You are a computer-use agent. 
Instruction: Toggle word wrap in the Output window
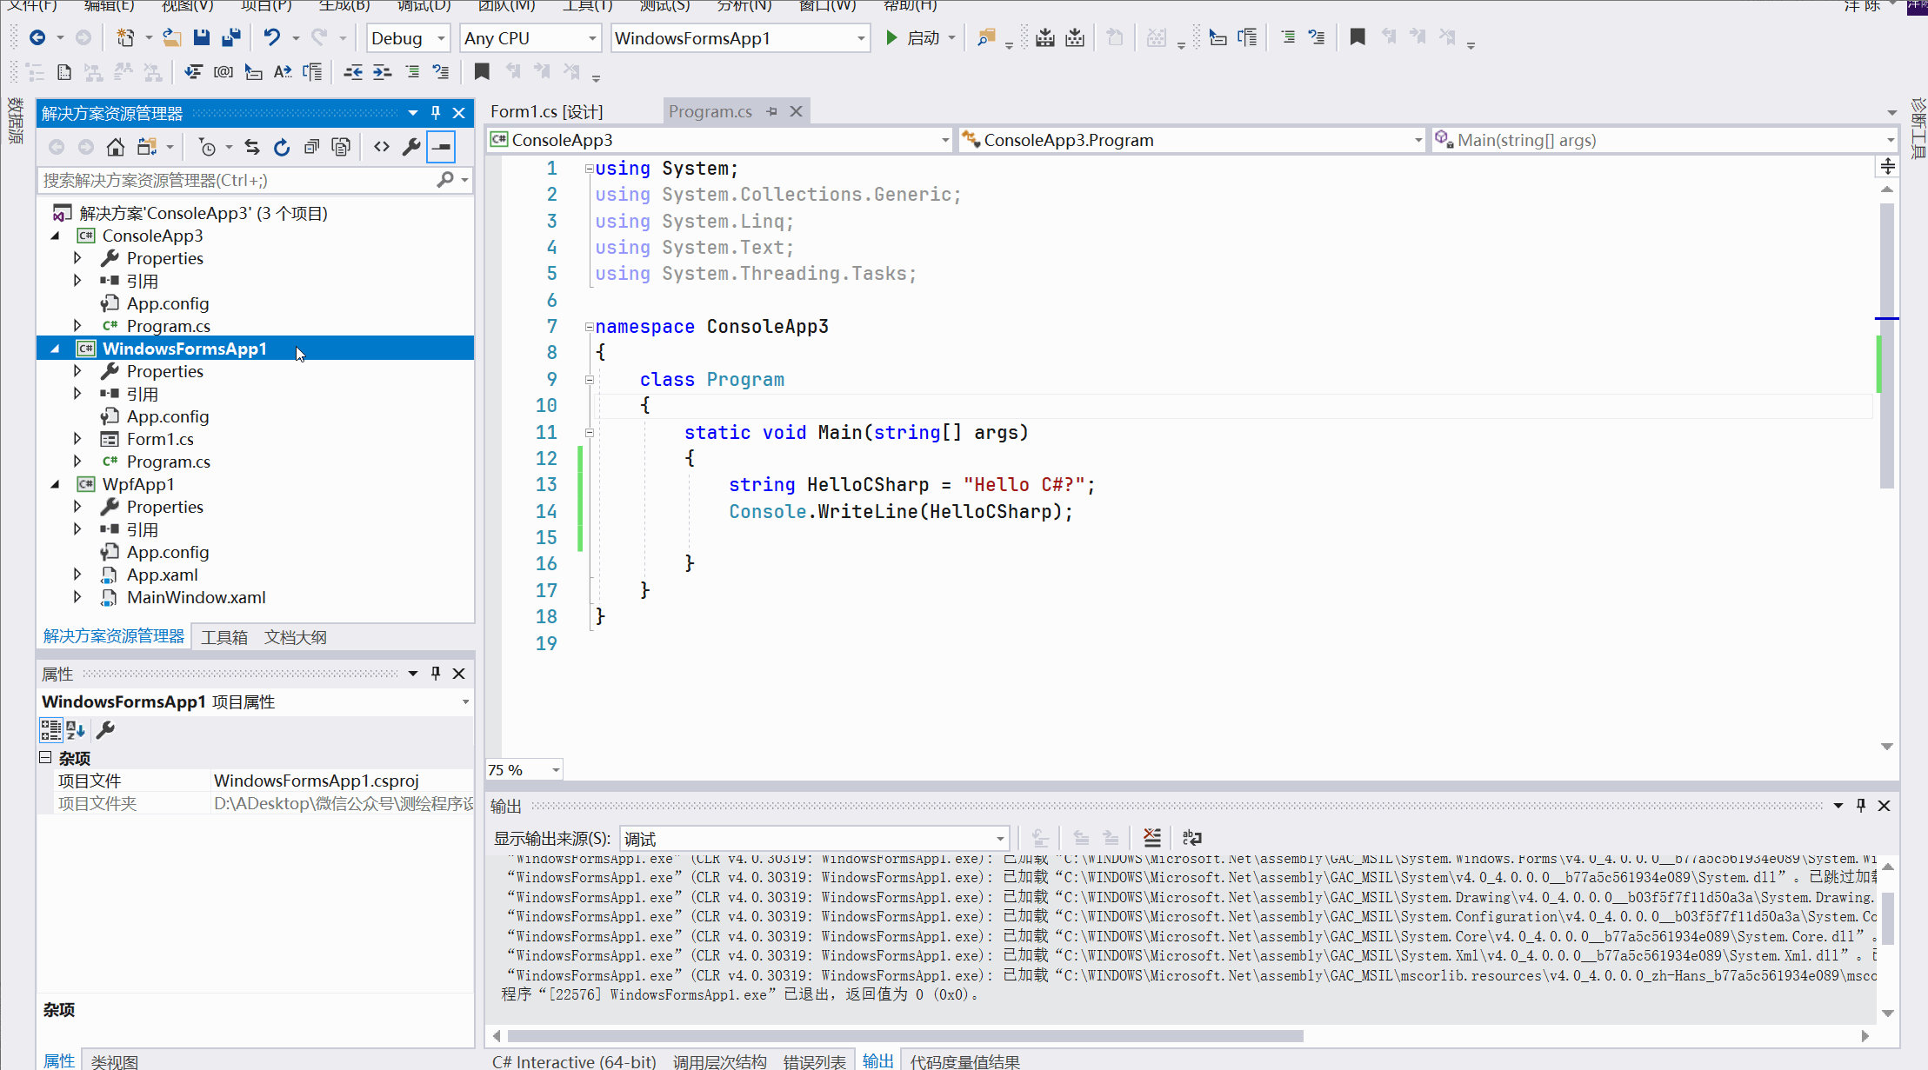point(1192,838)
